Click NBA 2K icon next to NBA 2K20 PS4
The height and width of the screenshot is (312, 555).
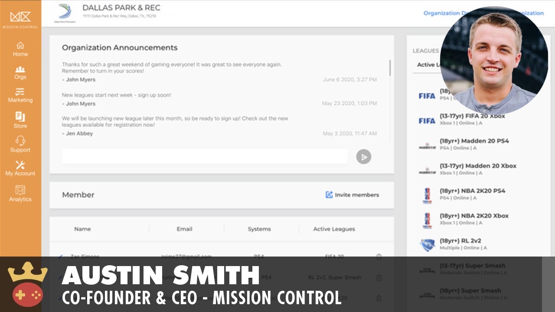coord(427,196)
